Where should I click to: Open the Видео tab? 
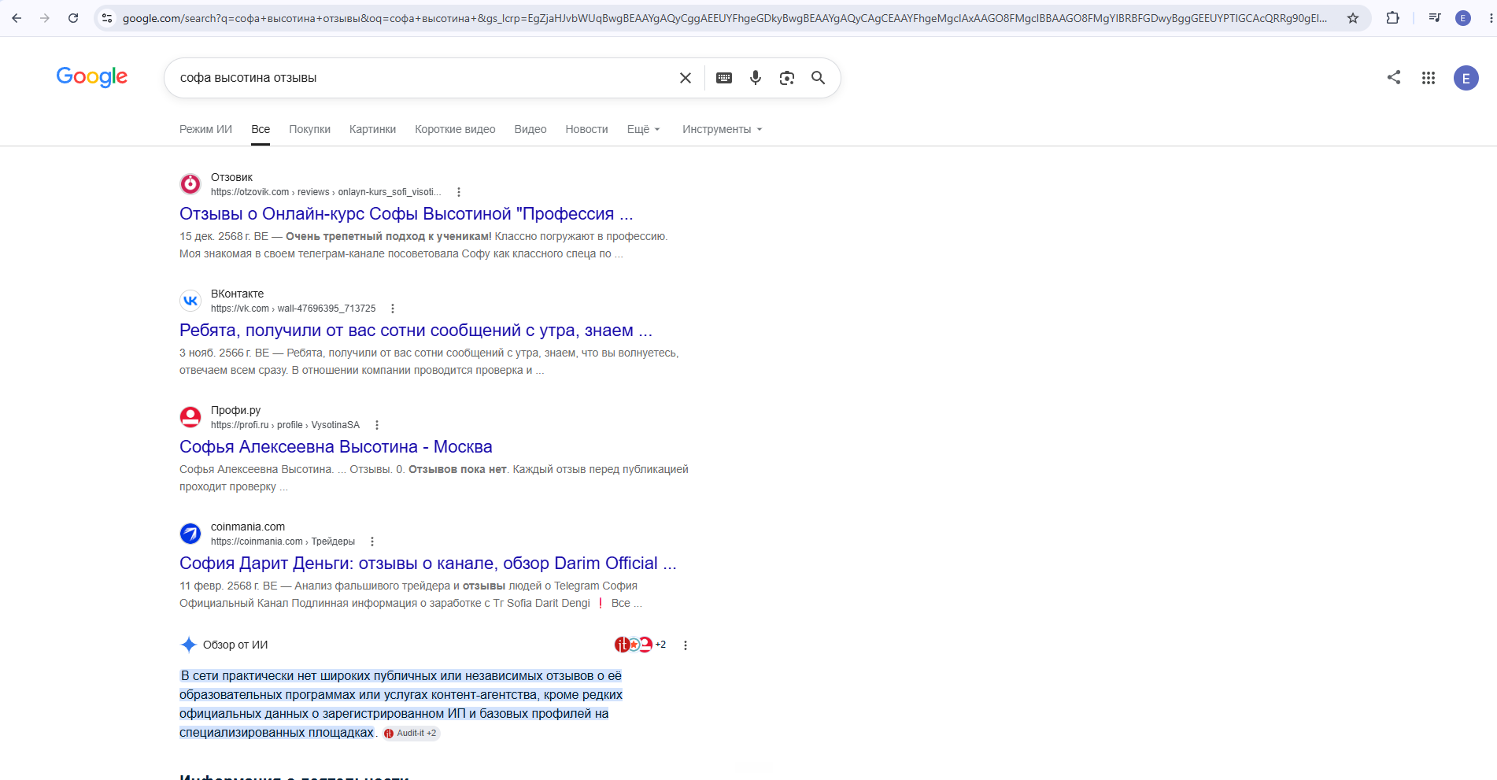(530, 129)
